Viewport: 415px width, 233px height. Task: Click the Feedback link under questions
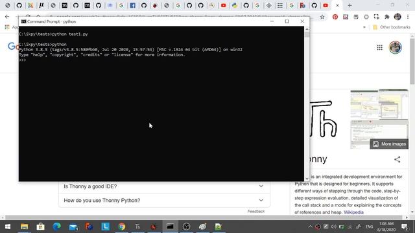pos(256,212)
